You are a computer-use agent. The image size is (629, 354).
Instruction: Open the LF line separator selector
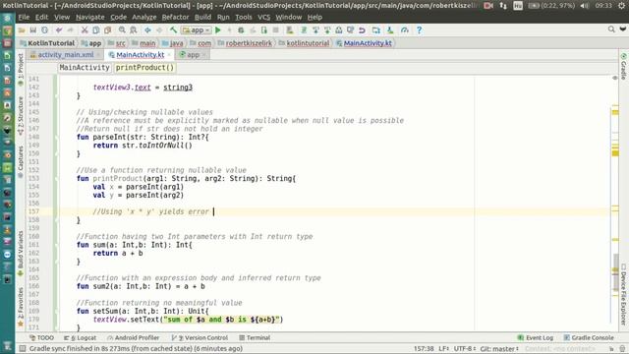(x=443, y=348)
